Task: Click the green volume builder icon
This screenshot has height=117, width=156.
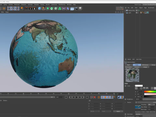Action: click(56, 8)
